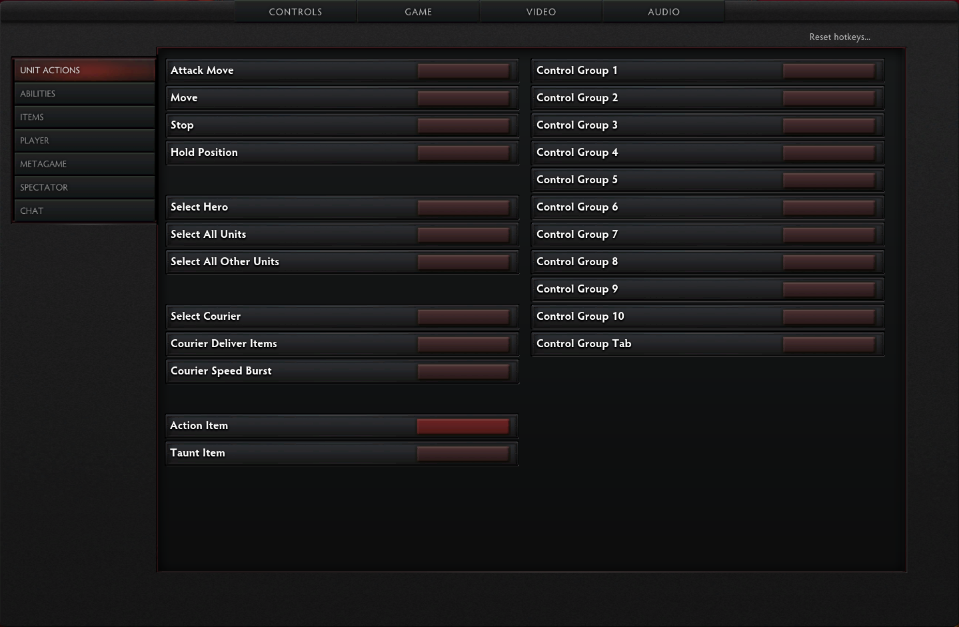Click the Attack Move hotkey field
This screenshot has height=627, width=959.
(463, 70)
